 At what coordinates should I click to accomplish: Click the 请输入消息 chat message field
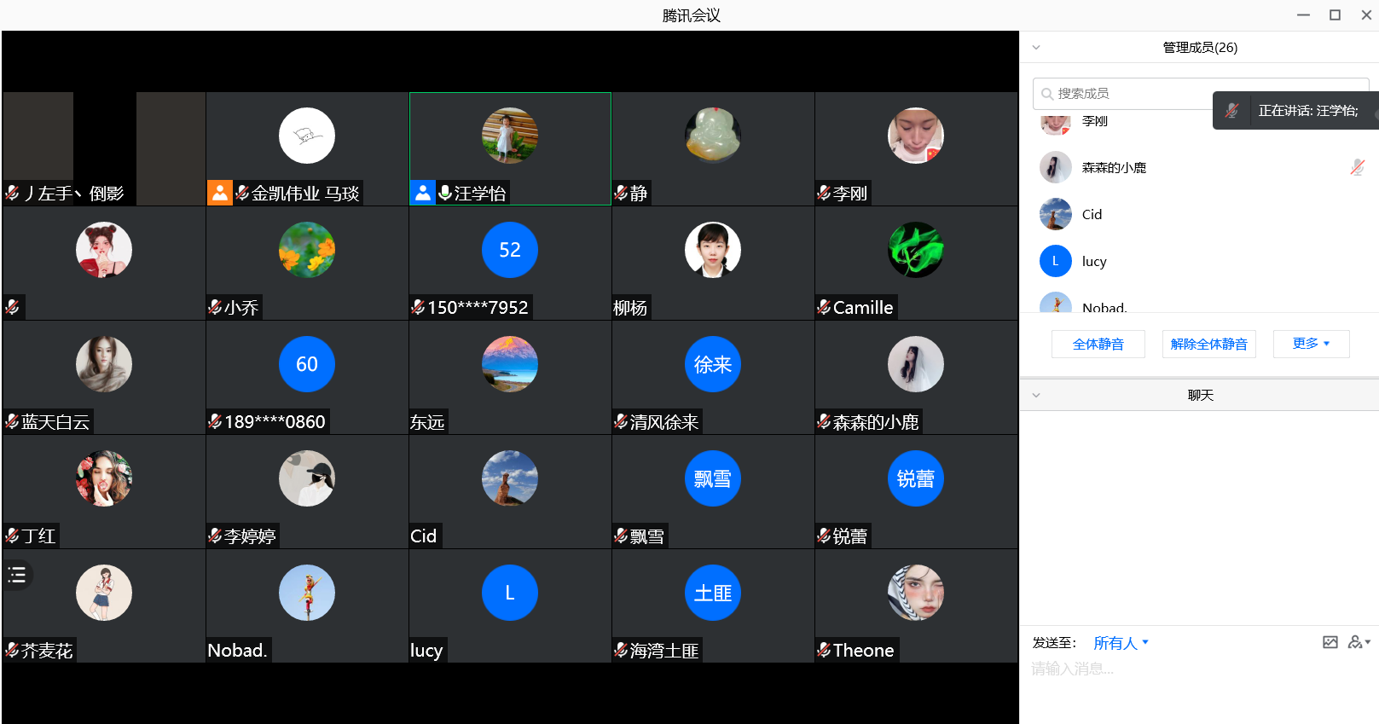1194,669
